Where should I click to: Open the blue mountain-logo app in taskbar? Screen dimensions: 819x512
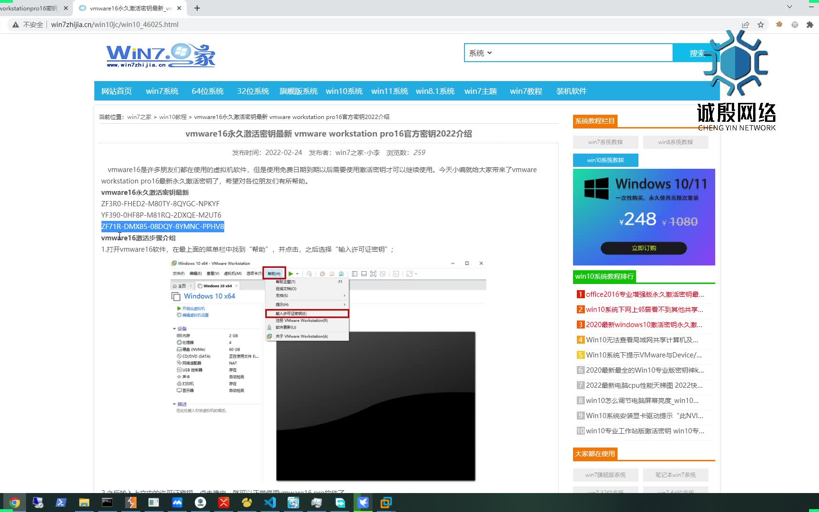pos(177,503)
